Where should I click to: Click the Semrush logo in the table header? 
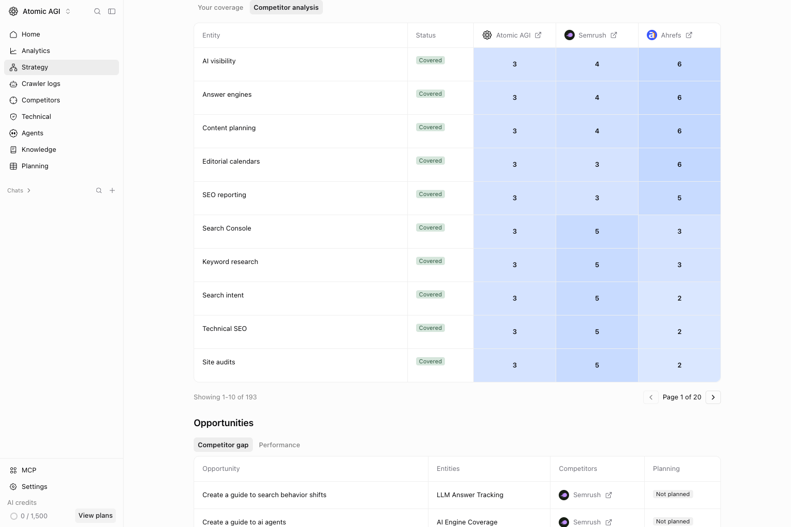(570, 35)
